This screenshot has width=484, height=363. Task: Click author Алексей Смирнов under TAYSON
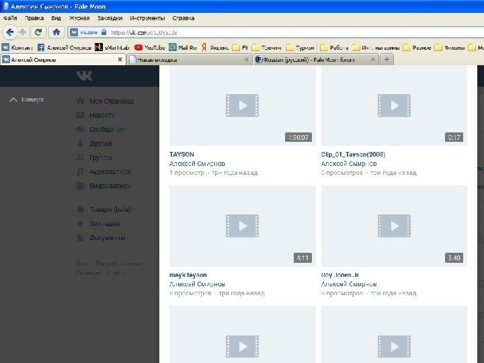(197, 163)
